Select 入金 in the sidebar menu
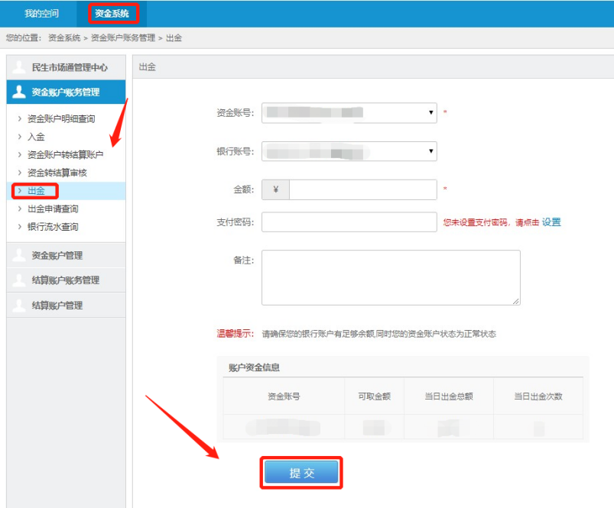Screen dimensions: 614x508 36,137
